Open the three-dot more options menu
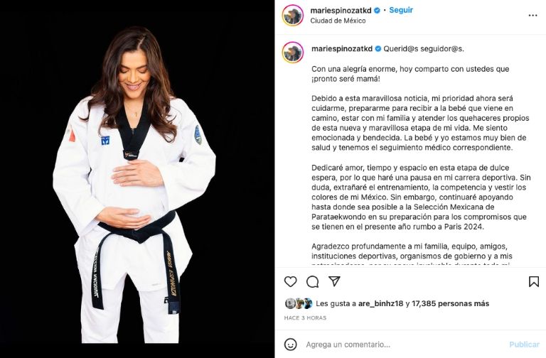Screen dimensions: 546x358 (532, 16)
